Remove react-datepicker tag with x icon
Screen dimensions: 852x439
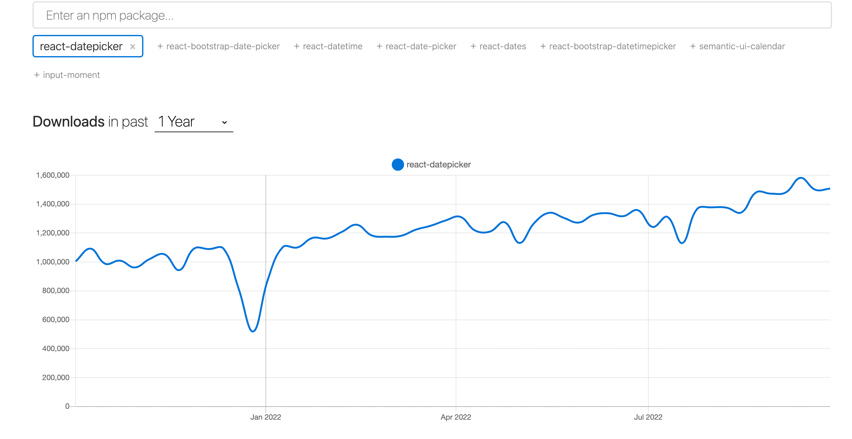click(133, 46)
